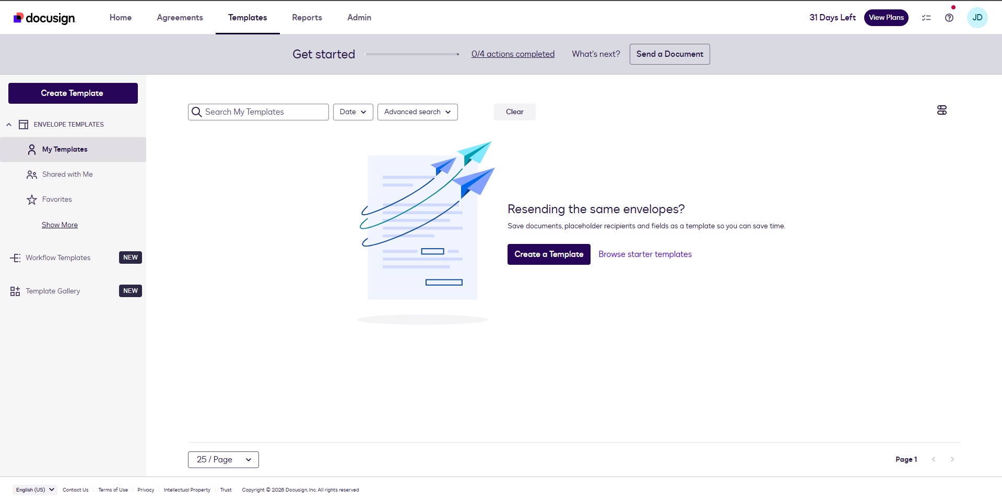Open the Agreements tab
The image size is (1002, 503).
pyautogui.click(x=180, y=18)
